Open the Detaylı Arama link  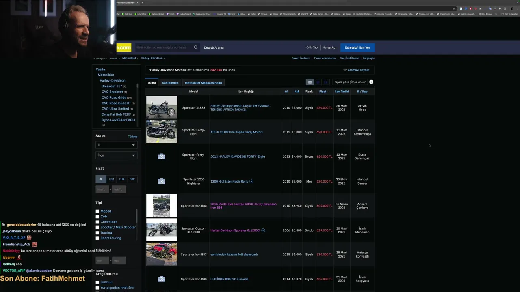click(x=214, y=47)
